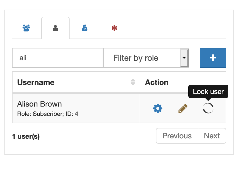Click the Next pagination button
Viewport: 238px width, 174px height.
coord(212,136)
